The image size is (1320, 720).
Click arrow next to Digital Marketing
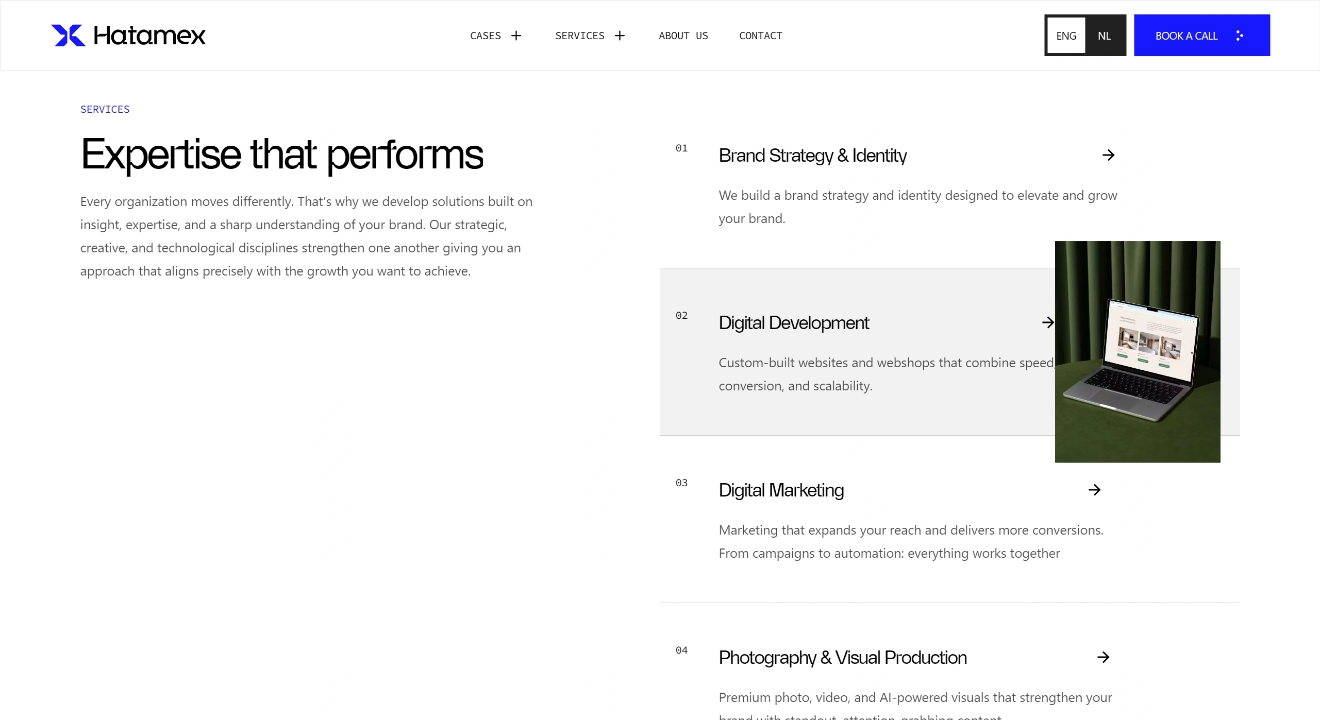coord(1094,490)
